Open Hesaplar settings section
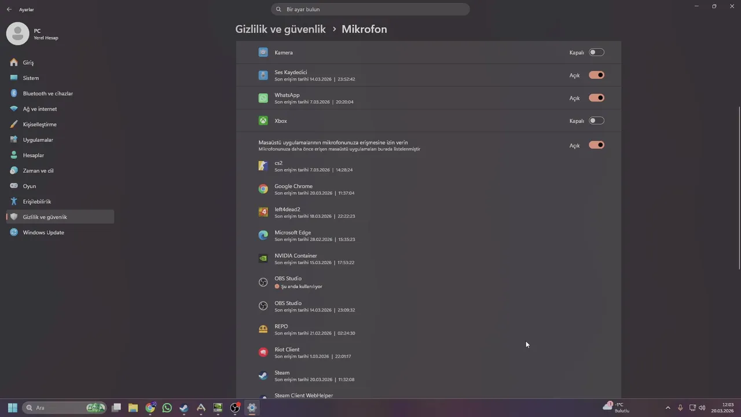741x417 pixels. tap(60, 155)
